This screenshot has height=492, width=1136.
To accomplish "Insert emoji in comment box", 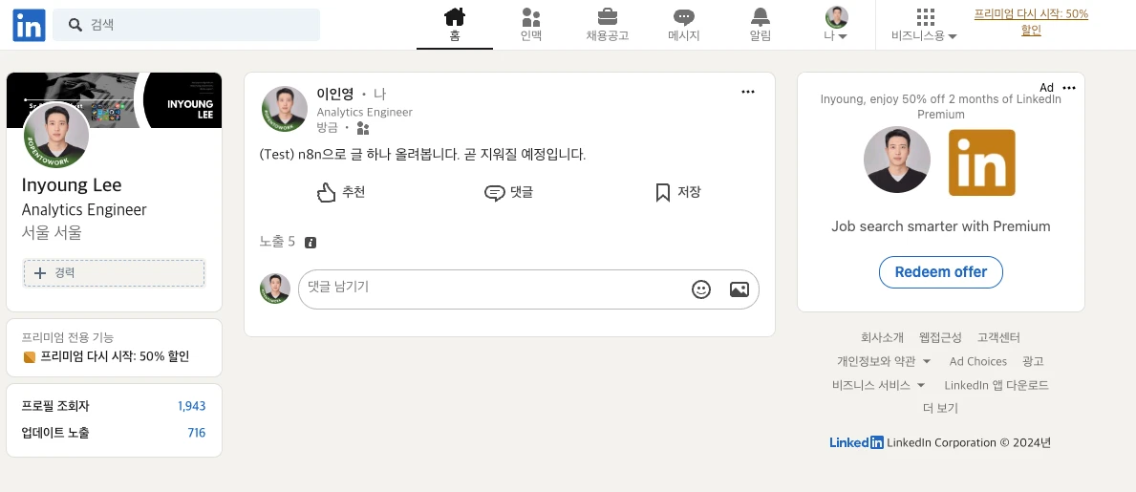I will click(x=700, y=289).
